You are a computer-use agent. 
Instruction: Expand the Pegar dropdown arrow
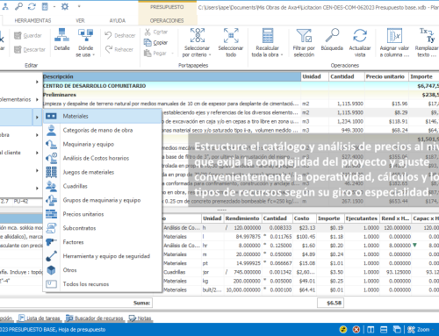172,54
